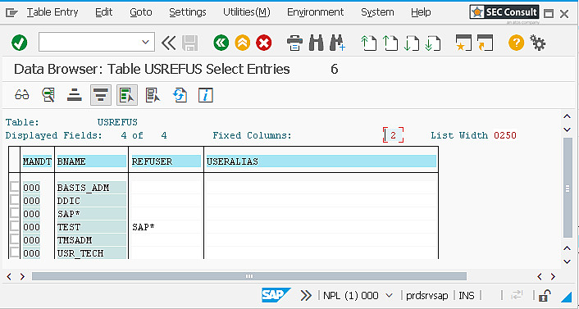Click the vertical scrollbar top up arrow

tap(568, 116)
